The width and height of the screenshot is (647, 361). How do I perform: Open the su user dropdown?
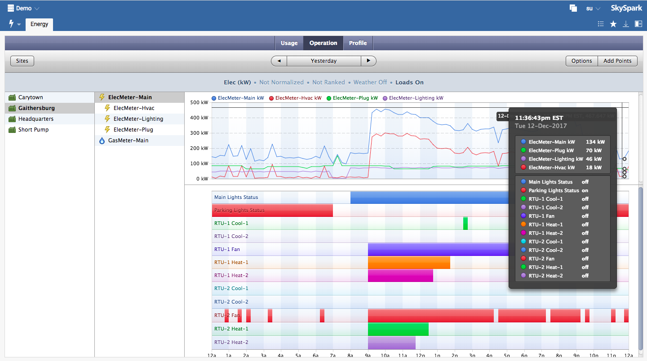tap(593, 9)
